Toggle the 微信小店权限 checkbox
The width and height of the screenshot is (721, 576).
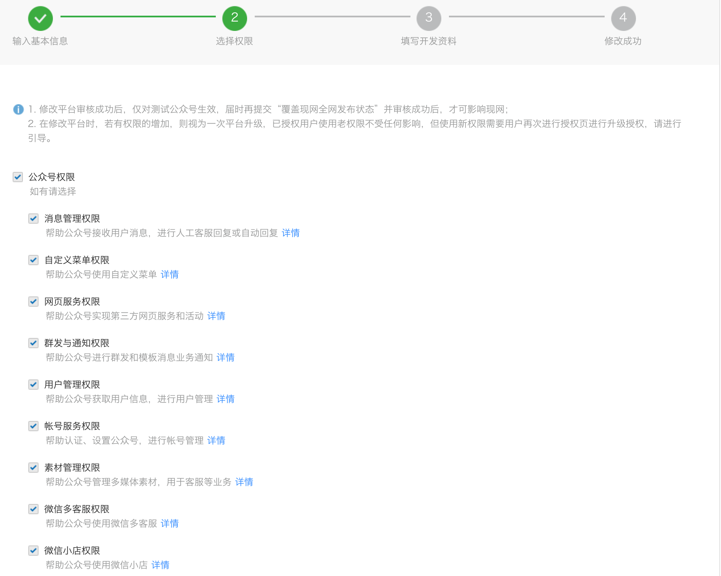tap(33, 551)
